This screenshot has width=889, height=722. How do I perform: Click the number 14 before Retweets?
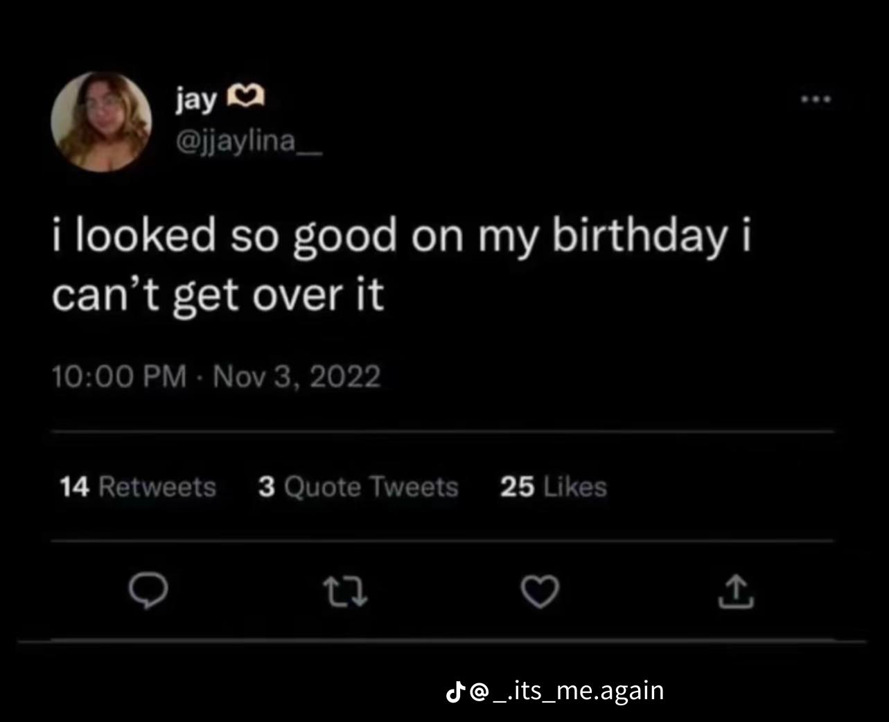pos(74,486)
